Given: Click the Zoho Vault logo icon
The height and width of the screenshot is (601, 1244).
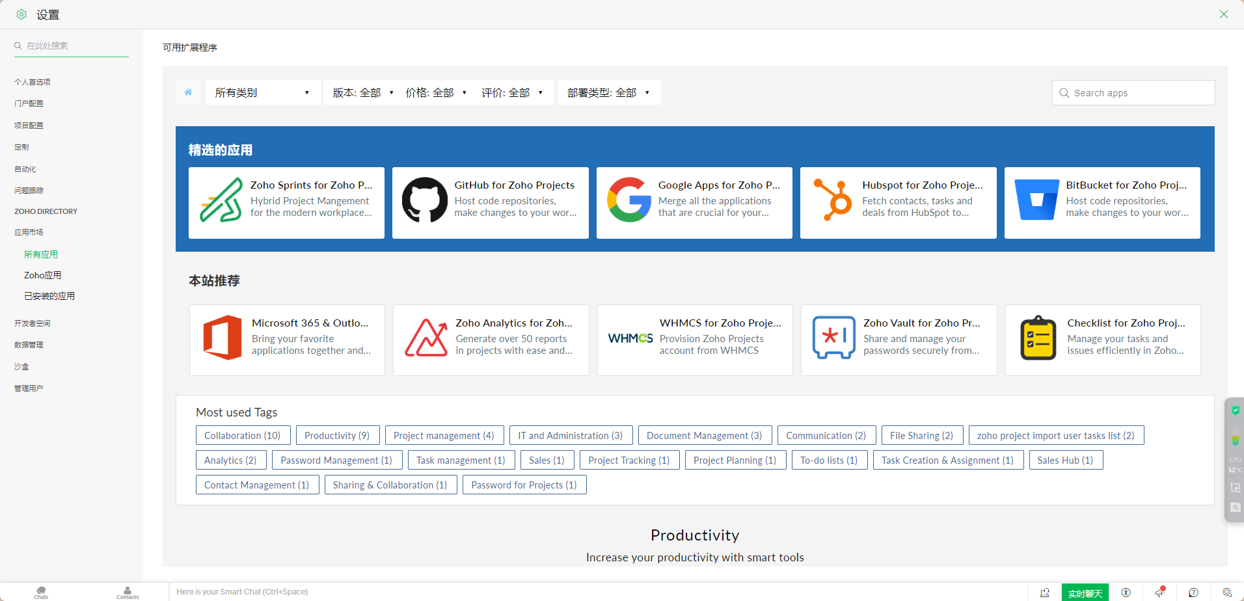Looking at the screenshot, I should click(833, 338).
